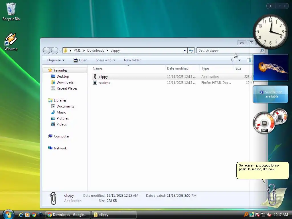Viewport: 292px width, 219px height.
Task: Expand the arrow after VM1 in address bar
Action: click(84, 50)
